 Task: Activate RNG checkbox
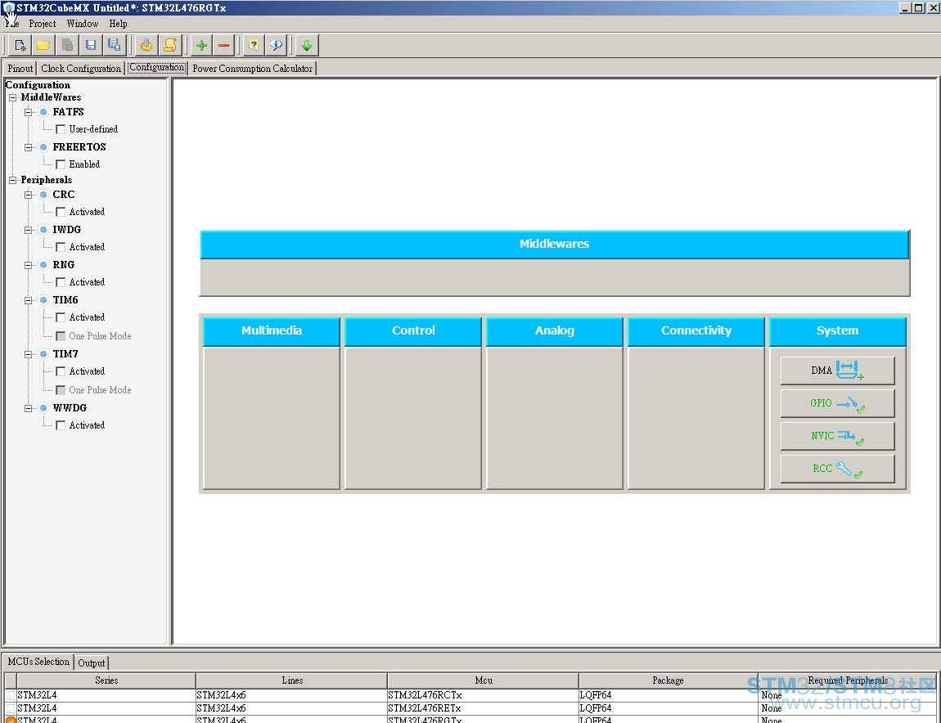[61, 282]
